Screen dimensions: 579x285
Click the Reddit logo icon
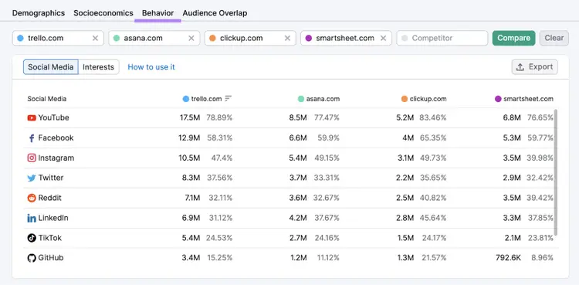click(x=32, y=198)
